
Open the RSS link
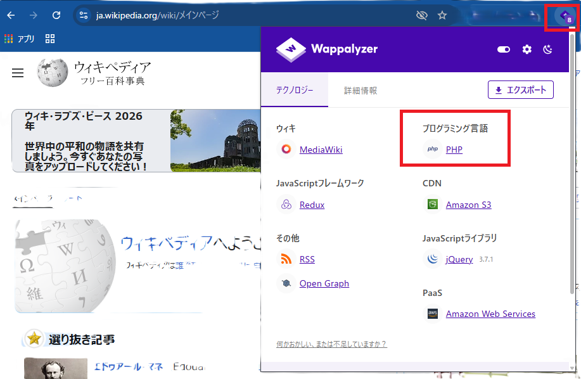pyautogui.click(x=307, y=259)
